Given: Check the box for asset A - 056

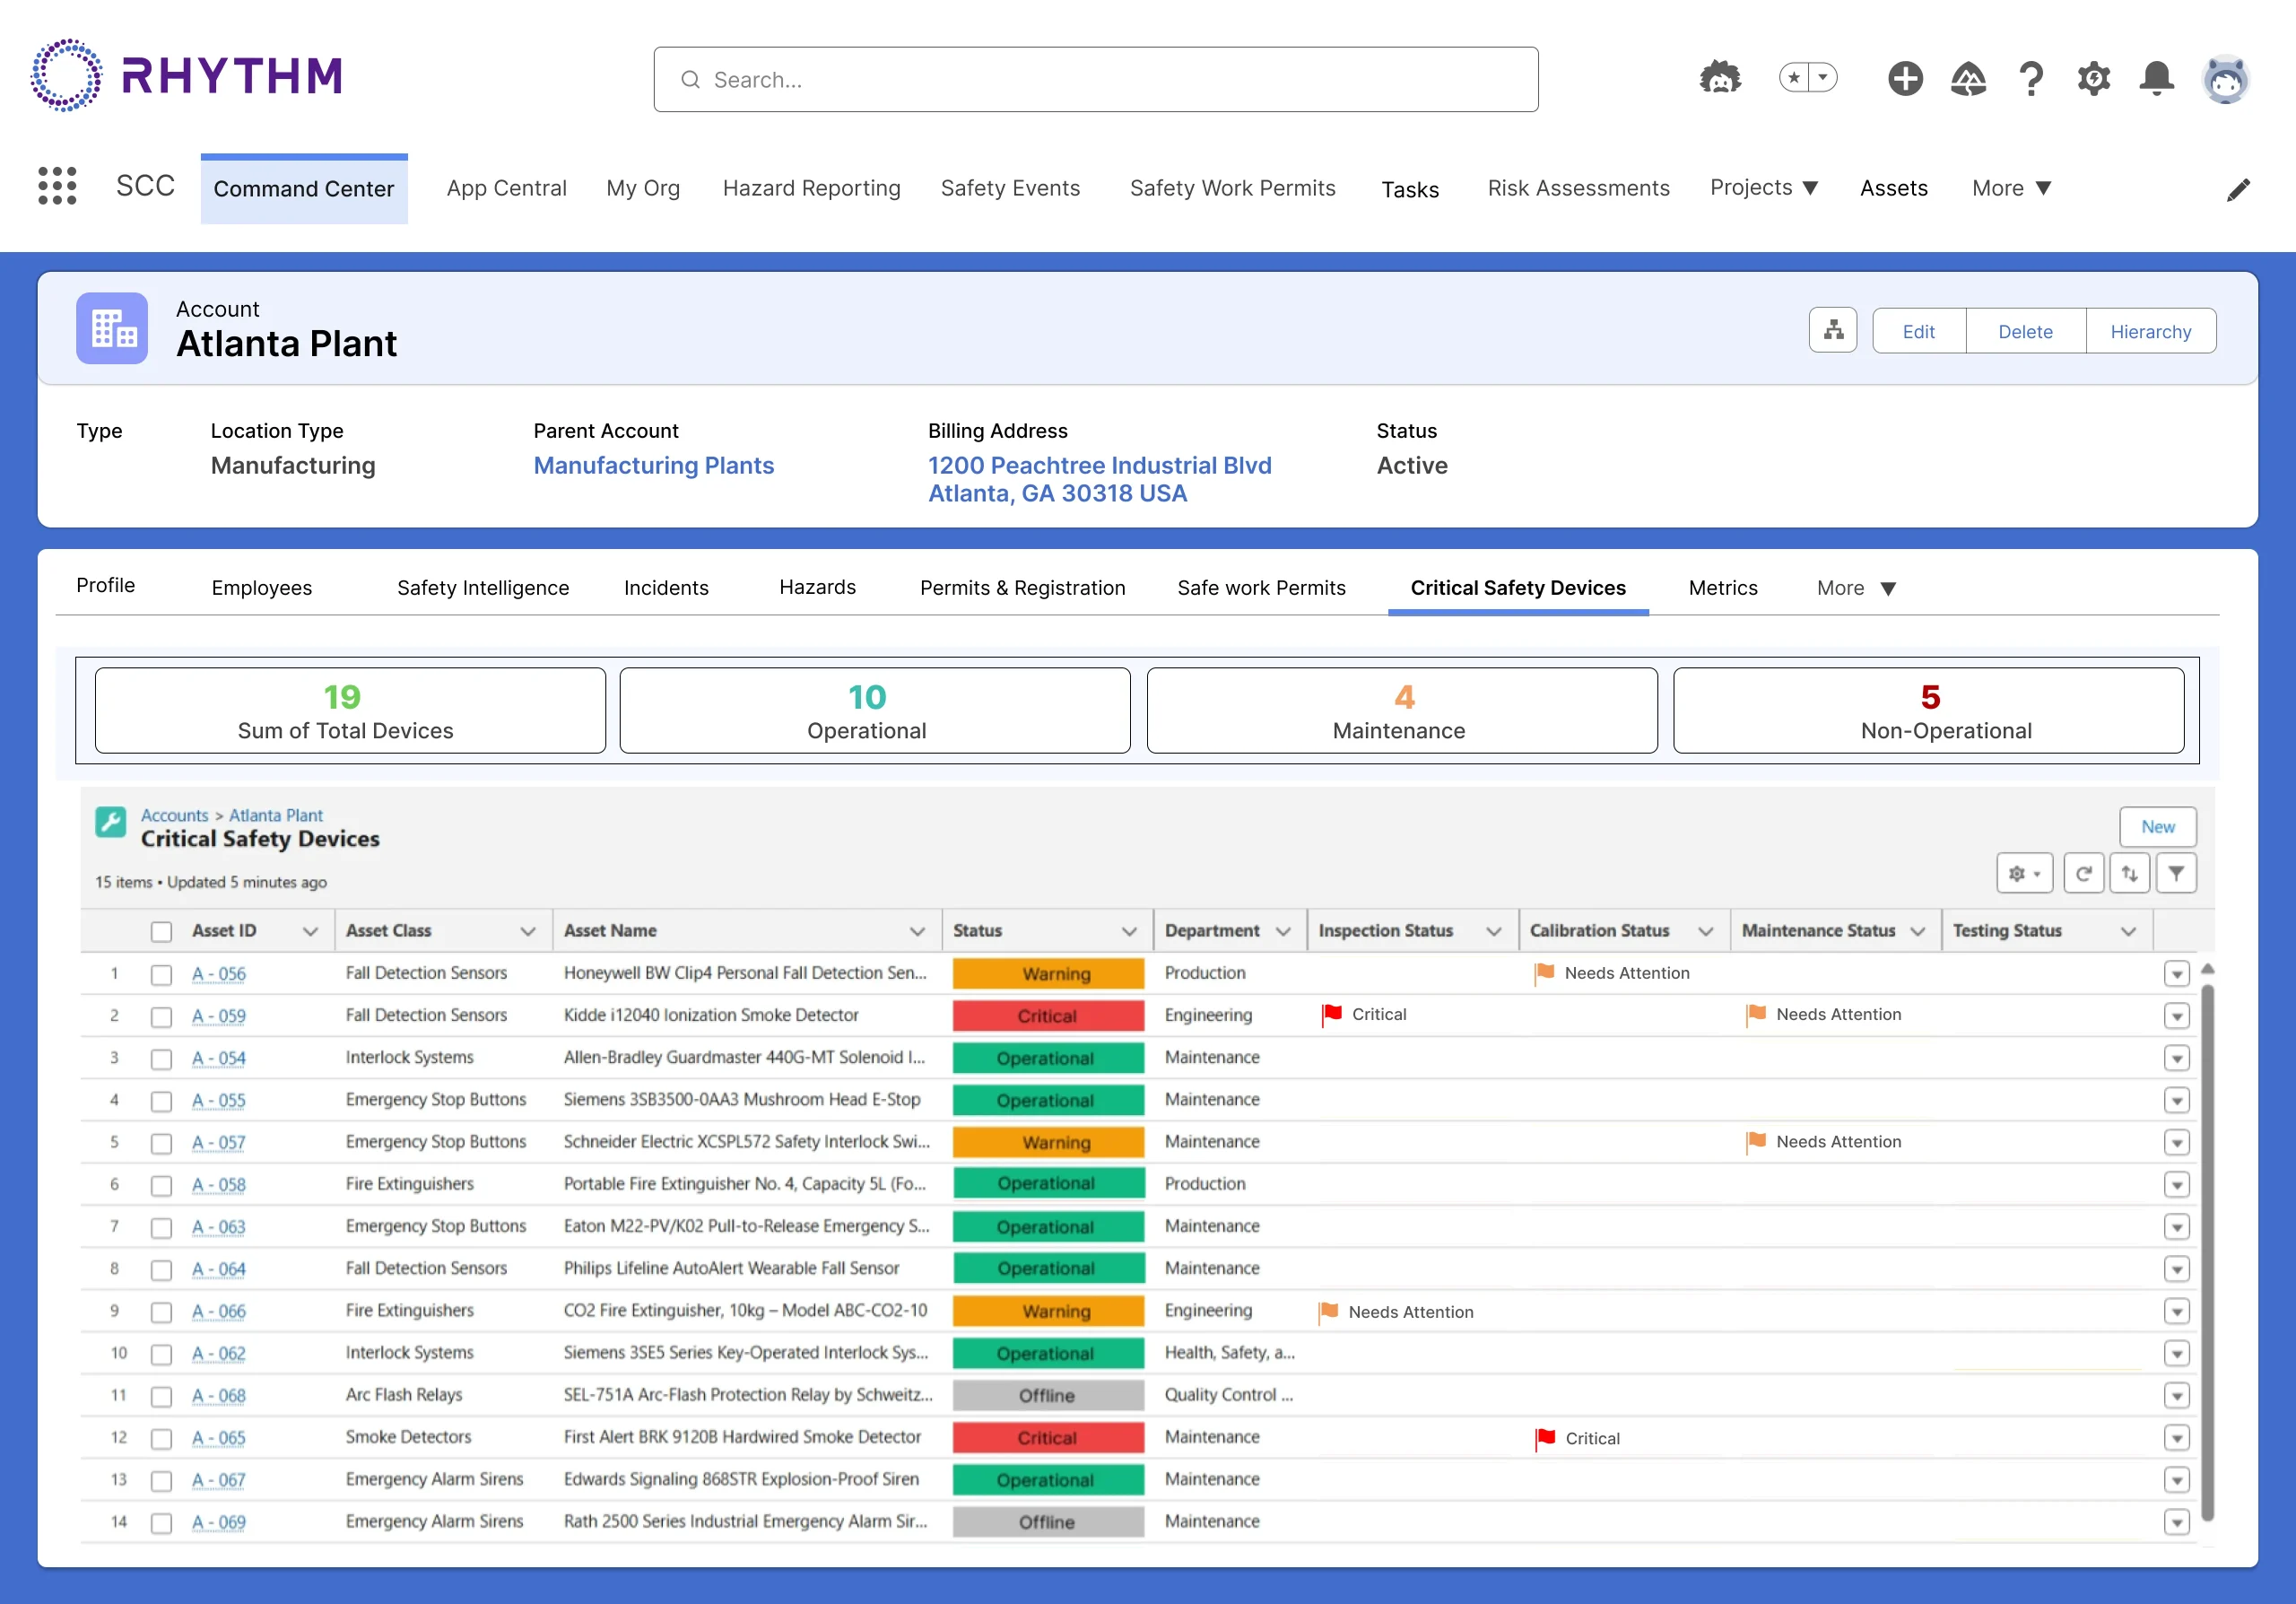Looking at the screenshot, I should 161,974.
